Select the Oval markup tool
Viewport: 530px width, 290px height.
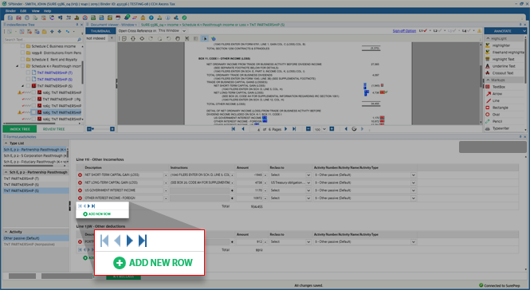[493, 115]
